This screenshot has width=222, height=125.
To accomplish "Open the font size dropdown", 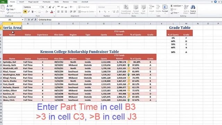I will (x=47, y=7).
